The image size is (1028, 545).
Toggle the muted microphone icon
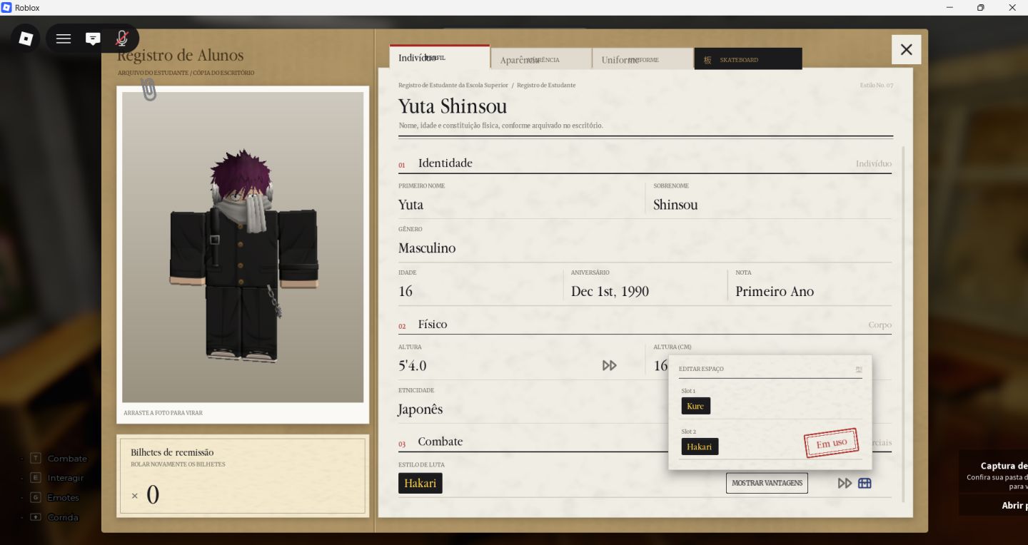coord(122,39)
